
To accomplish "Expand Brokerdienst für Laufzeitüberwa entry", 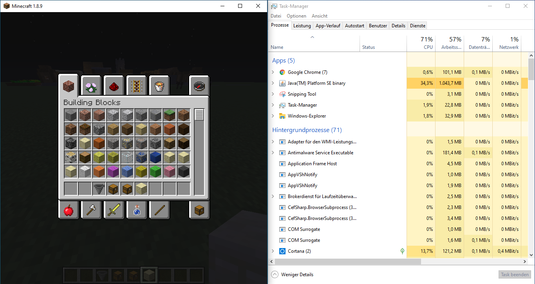I will pyautogui.click(x=273, y=196).
